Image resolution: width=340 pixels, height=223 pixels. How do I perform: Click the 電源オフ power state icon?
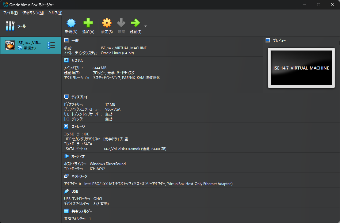click(x=20, y=48)
